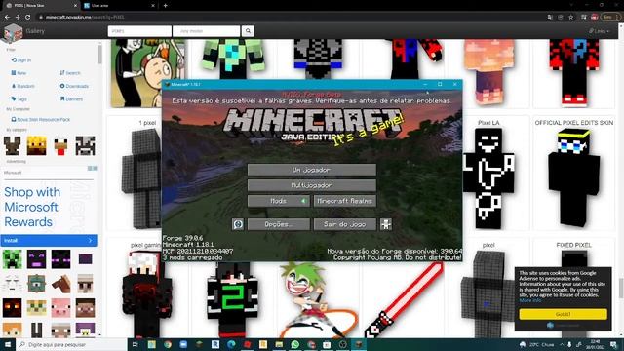Open Nova Skin Resource Pack link
The width and height of the screenshot is (624, 351).
(41, 119)
